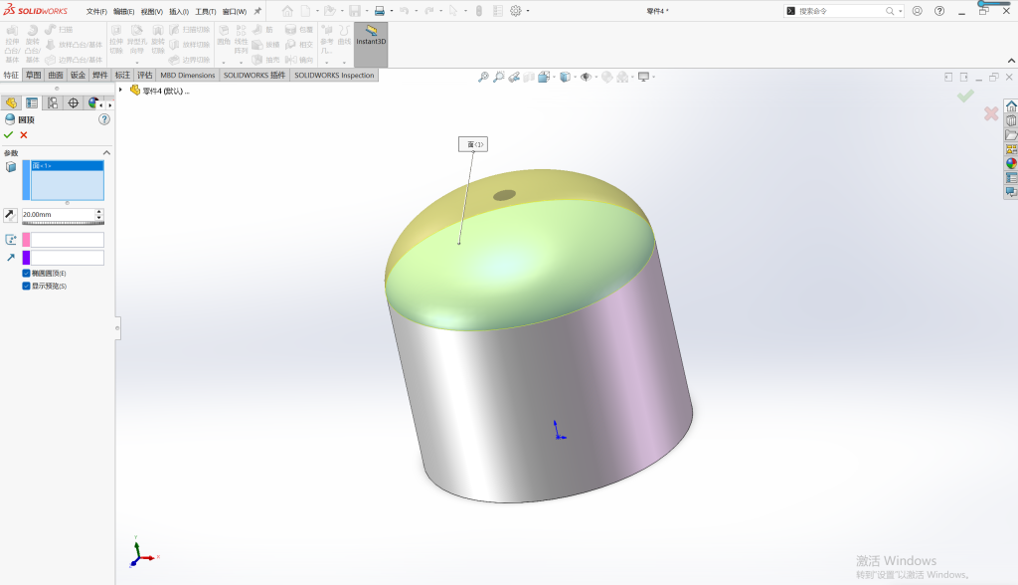Click the reverse direction arrow icon

(x=10, y=215)
